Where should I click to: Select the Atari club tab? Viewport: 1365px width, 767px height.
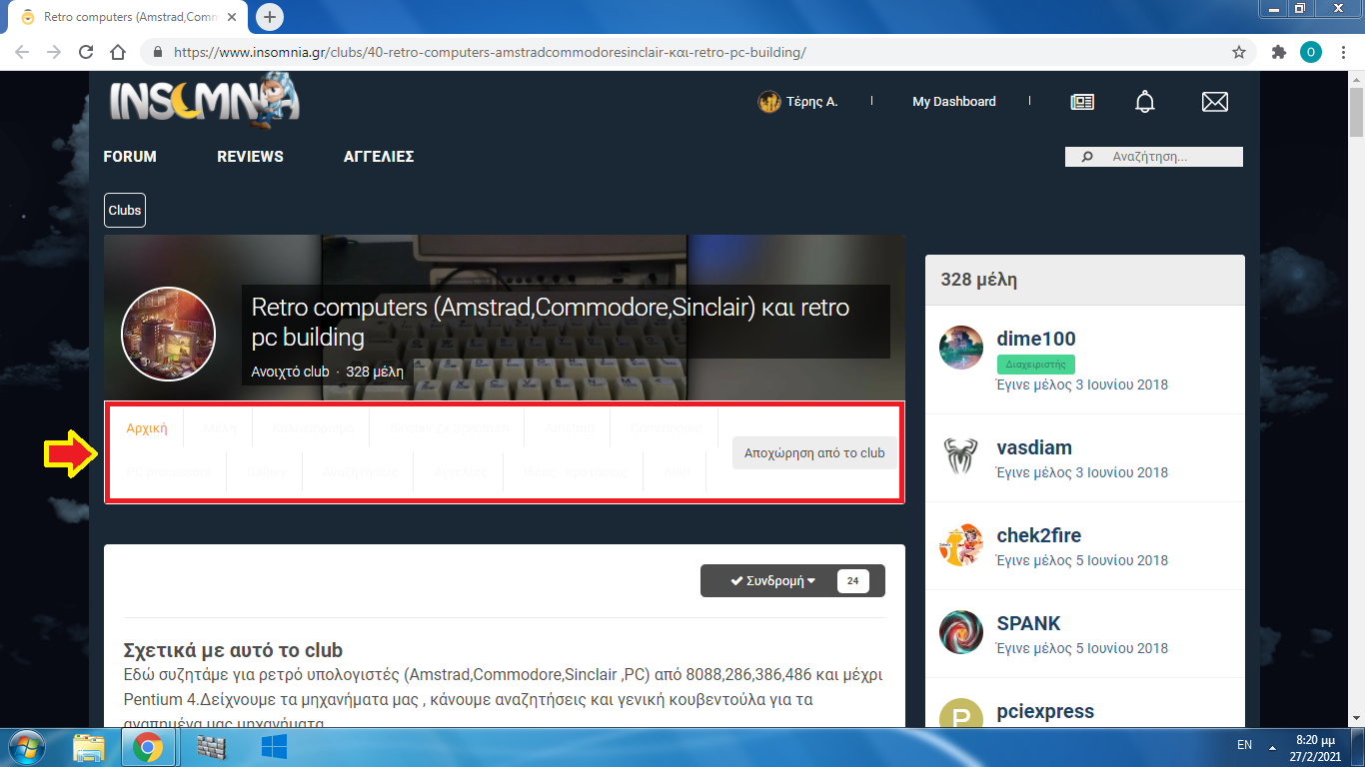[677, 471]
